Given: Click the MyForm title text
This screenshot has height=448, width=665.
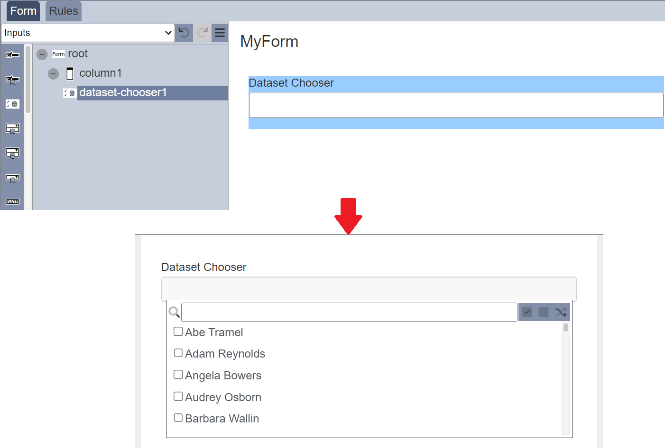Looking at the screenshot, I should click(x=269, y=42).
